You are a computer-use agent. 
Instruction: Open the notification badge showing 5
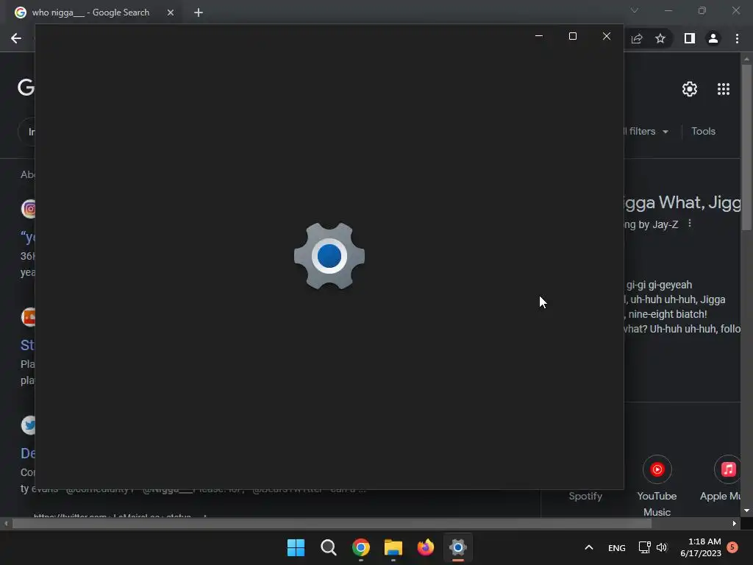(x=732, y=547)
